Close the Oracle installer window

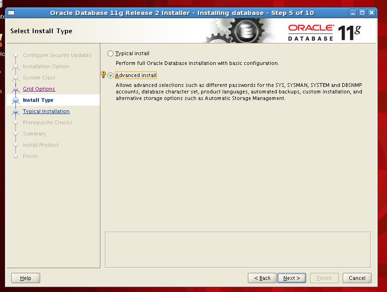[x=372, y=13]
